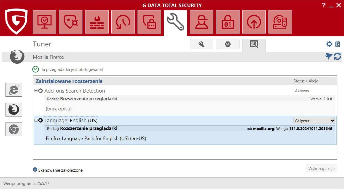344x189 pixels.
Task: Collapse the Language: English (US) entry
Action: pyautogui.click(x=36, y=120)
